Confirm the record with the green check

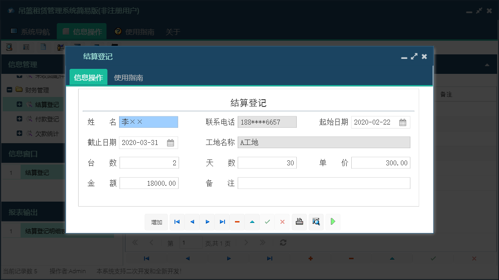click(267, 222)
